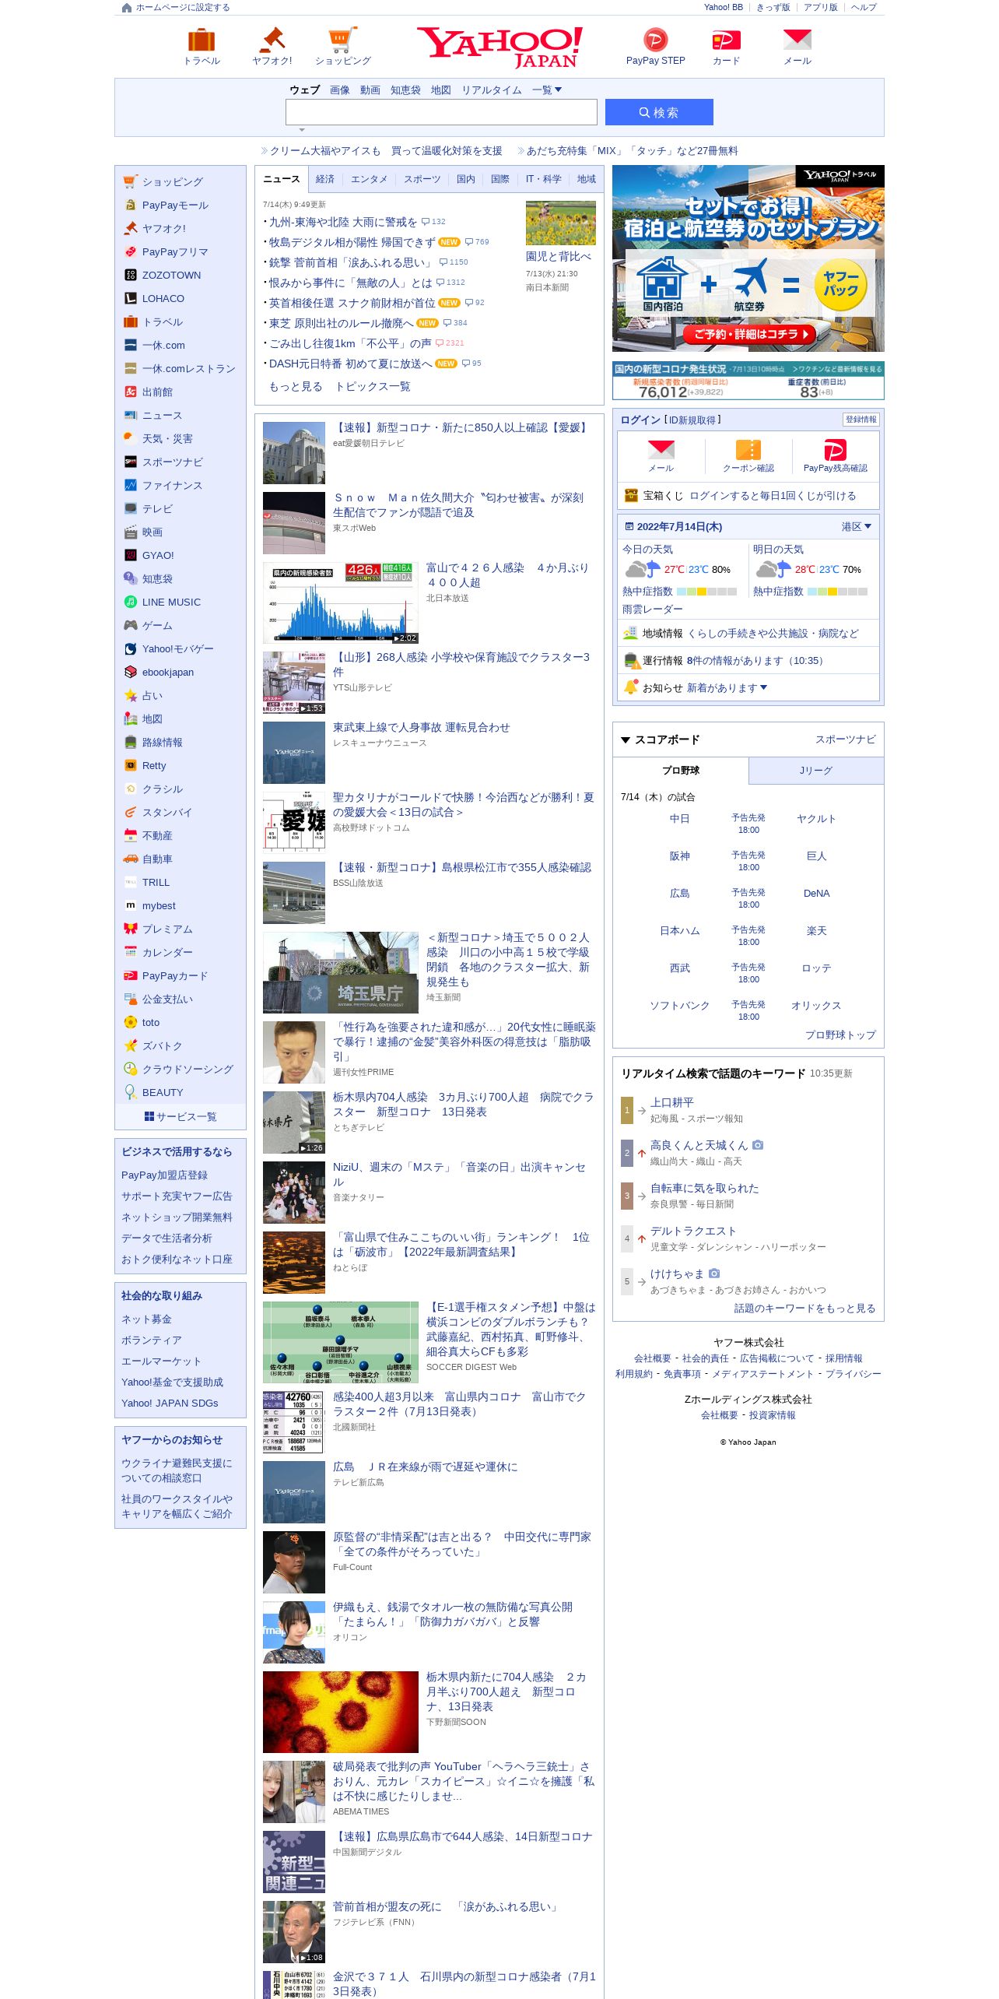This screenshot has height=1999, width=999.
Task: Click ご予約・詳細はコチラ banner button
Action: coord(748,334)
